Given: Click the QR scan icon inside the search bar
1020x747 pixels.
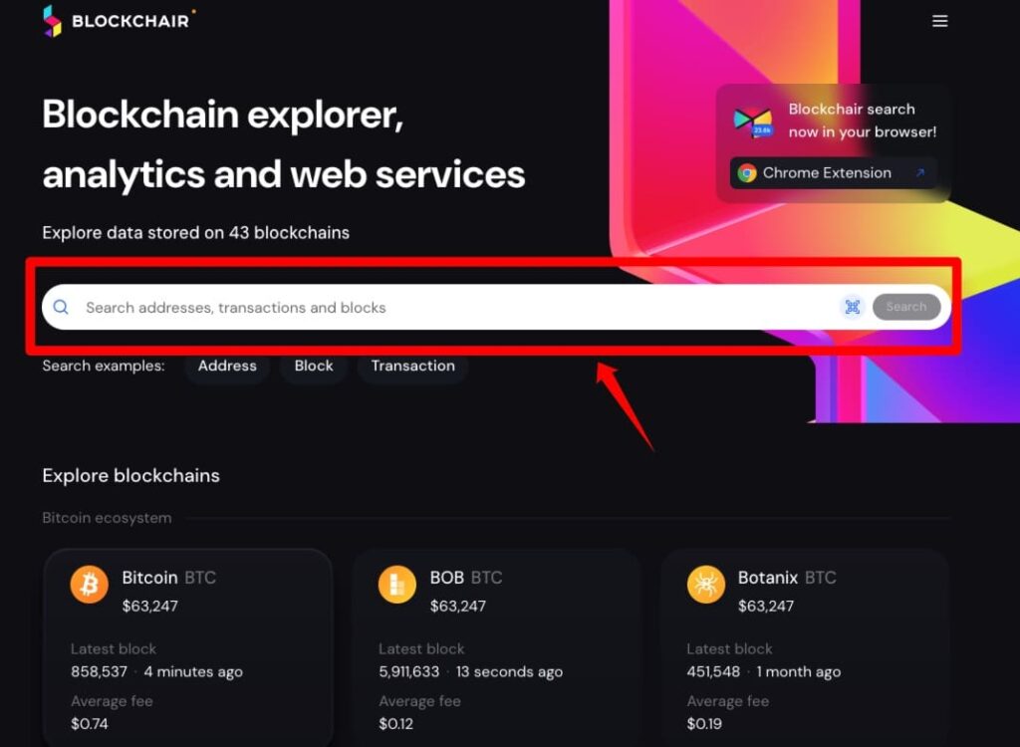Looking at the screenshot, I should 853,307.
